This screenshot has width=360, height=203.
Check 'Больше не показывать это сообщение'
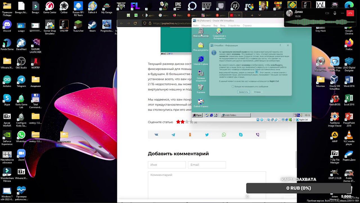tap(233, 87)
